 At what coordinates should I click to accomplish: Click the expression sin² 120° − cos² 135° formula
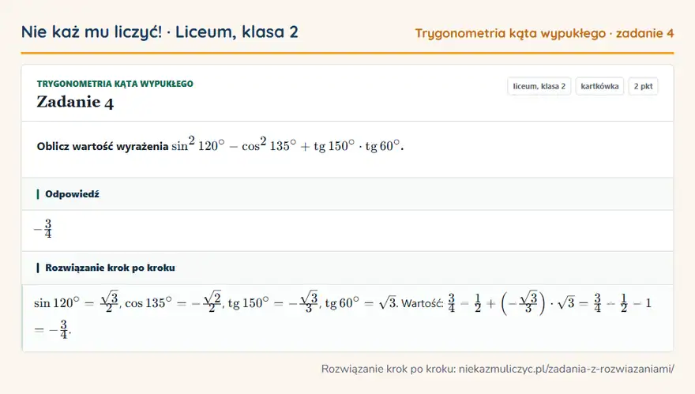coord(287,144)
